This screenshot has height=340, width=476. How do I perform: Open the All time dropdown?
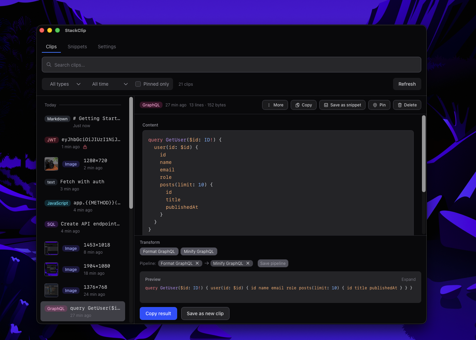coord(109,84)
